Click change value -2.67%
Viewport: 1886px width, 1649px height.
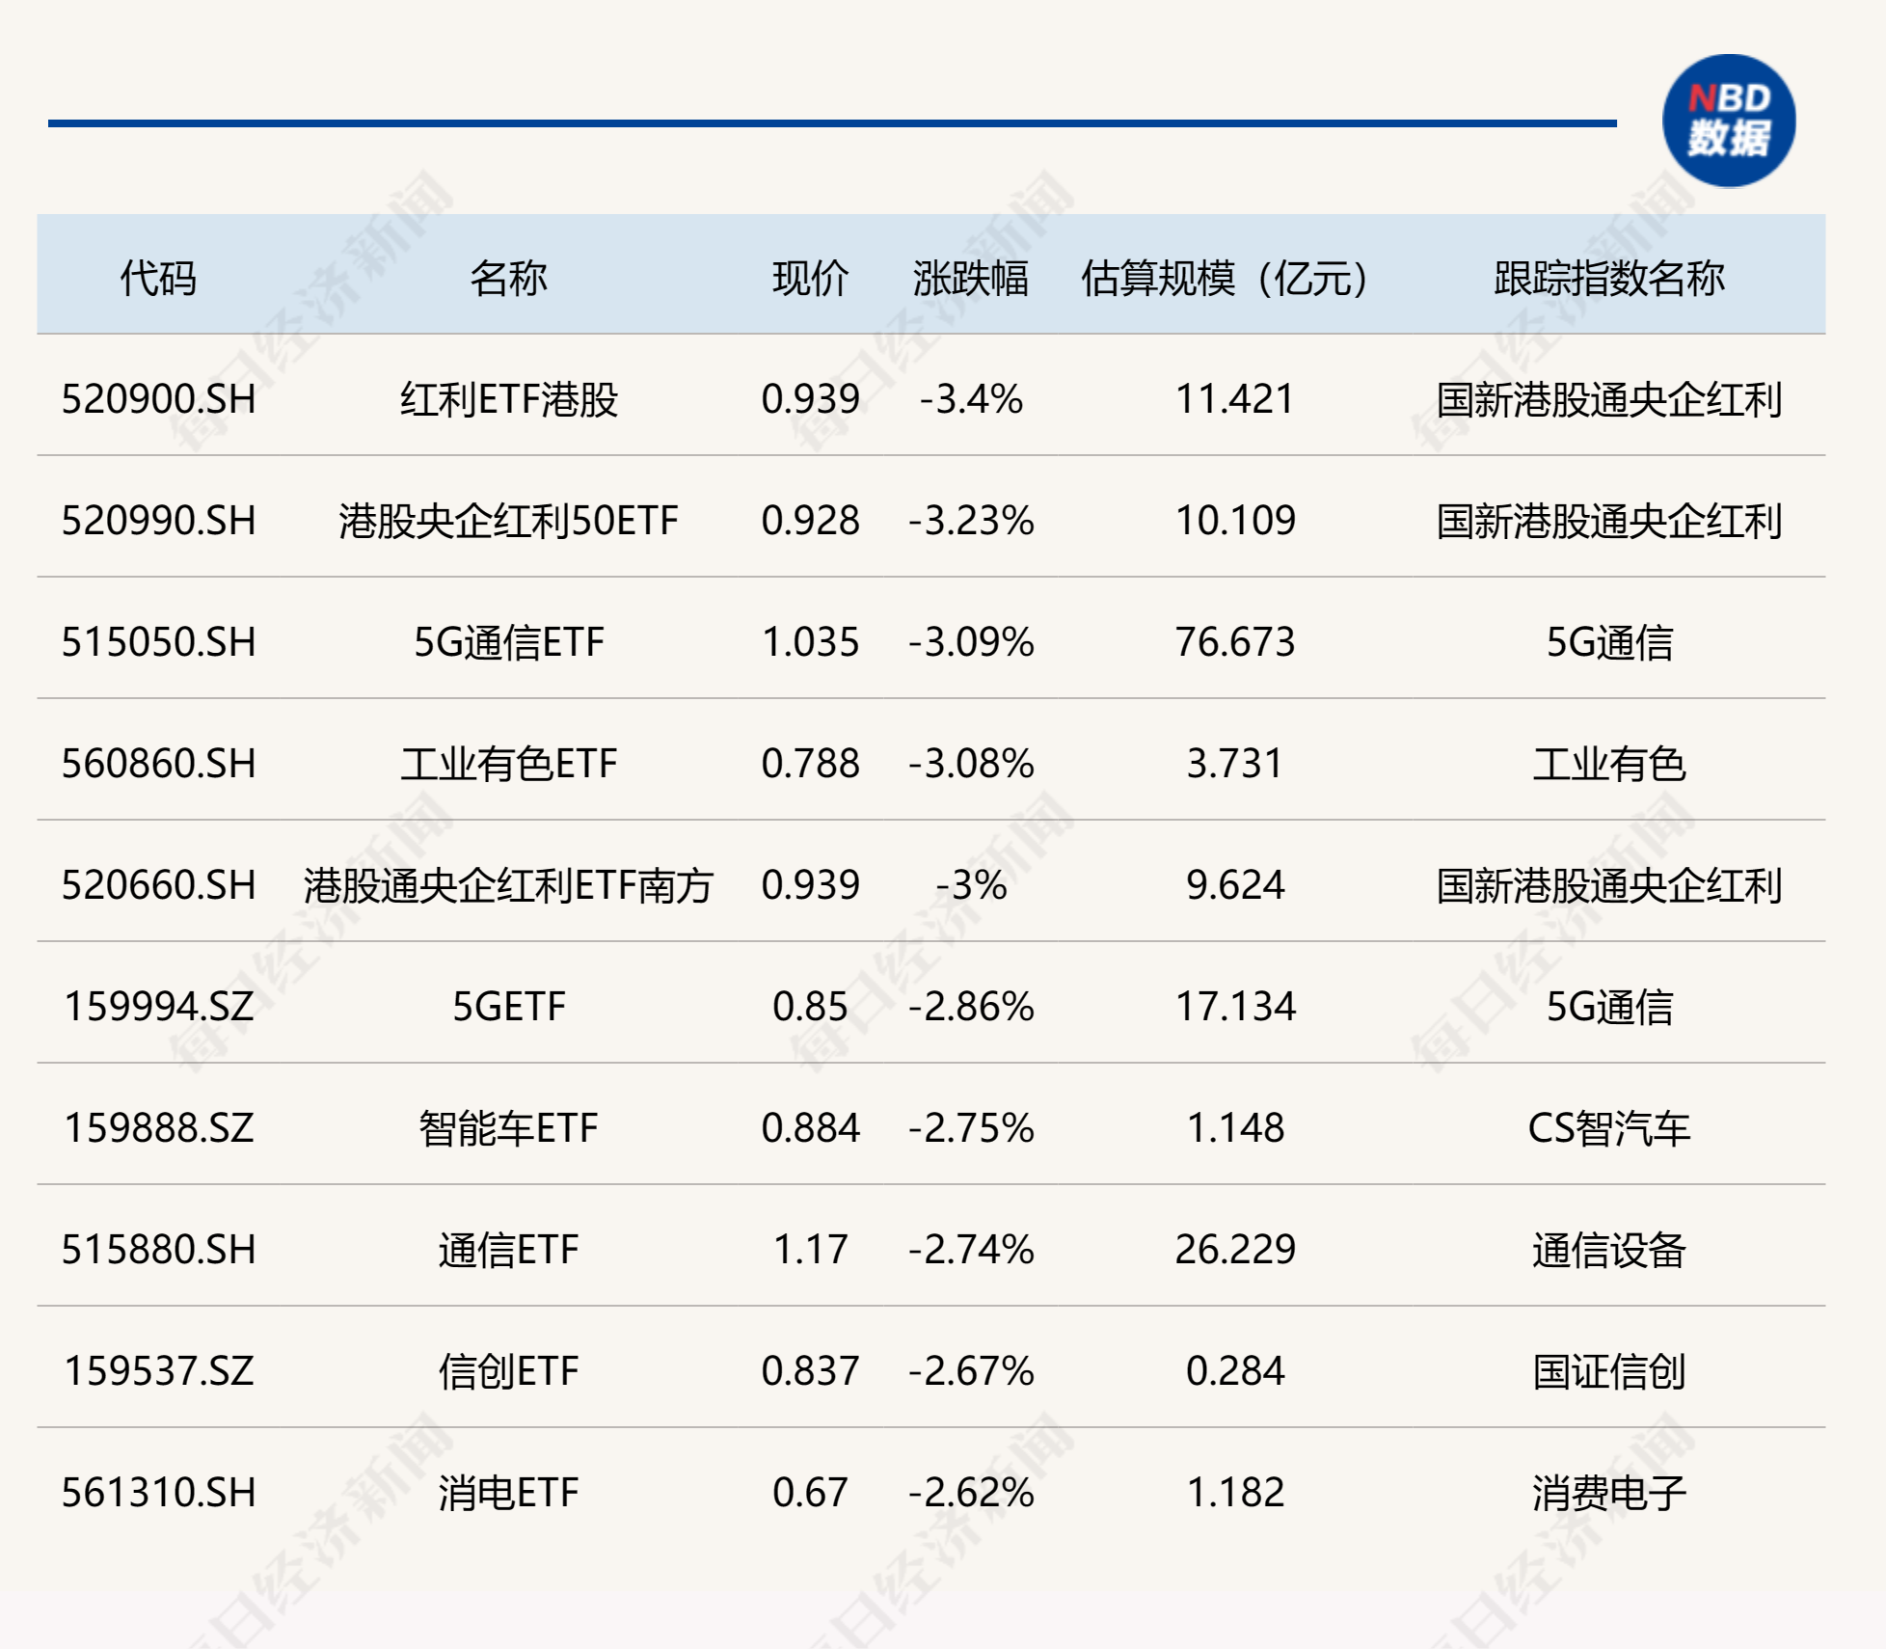[x=971, y=1371]
